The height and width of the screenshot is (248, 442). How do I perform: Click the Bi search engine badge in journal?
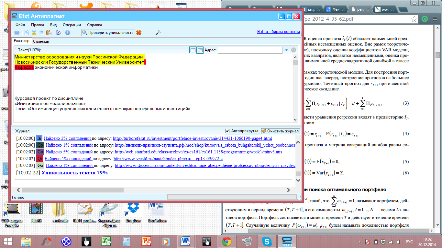[x=39, y=138]
